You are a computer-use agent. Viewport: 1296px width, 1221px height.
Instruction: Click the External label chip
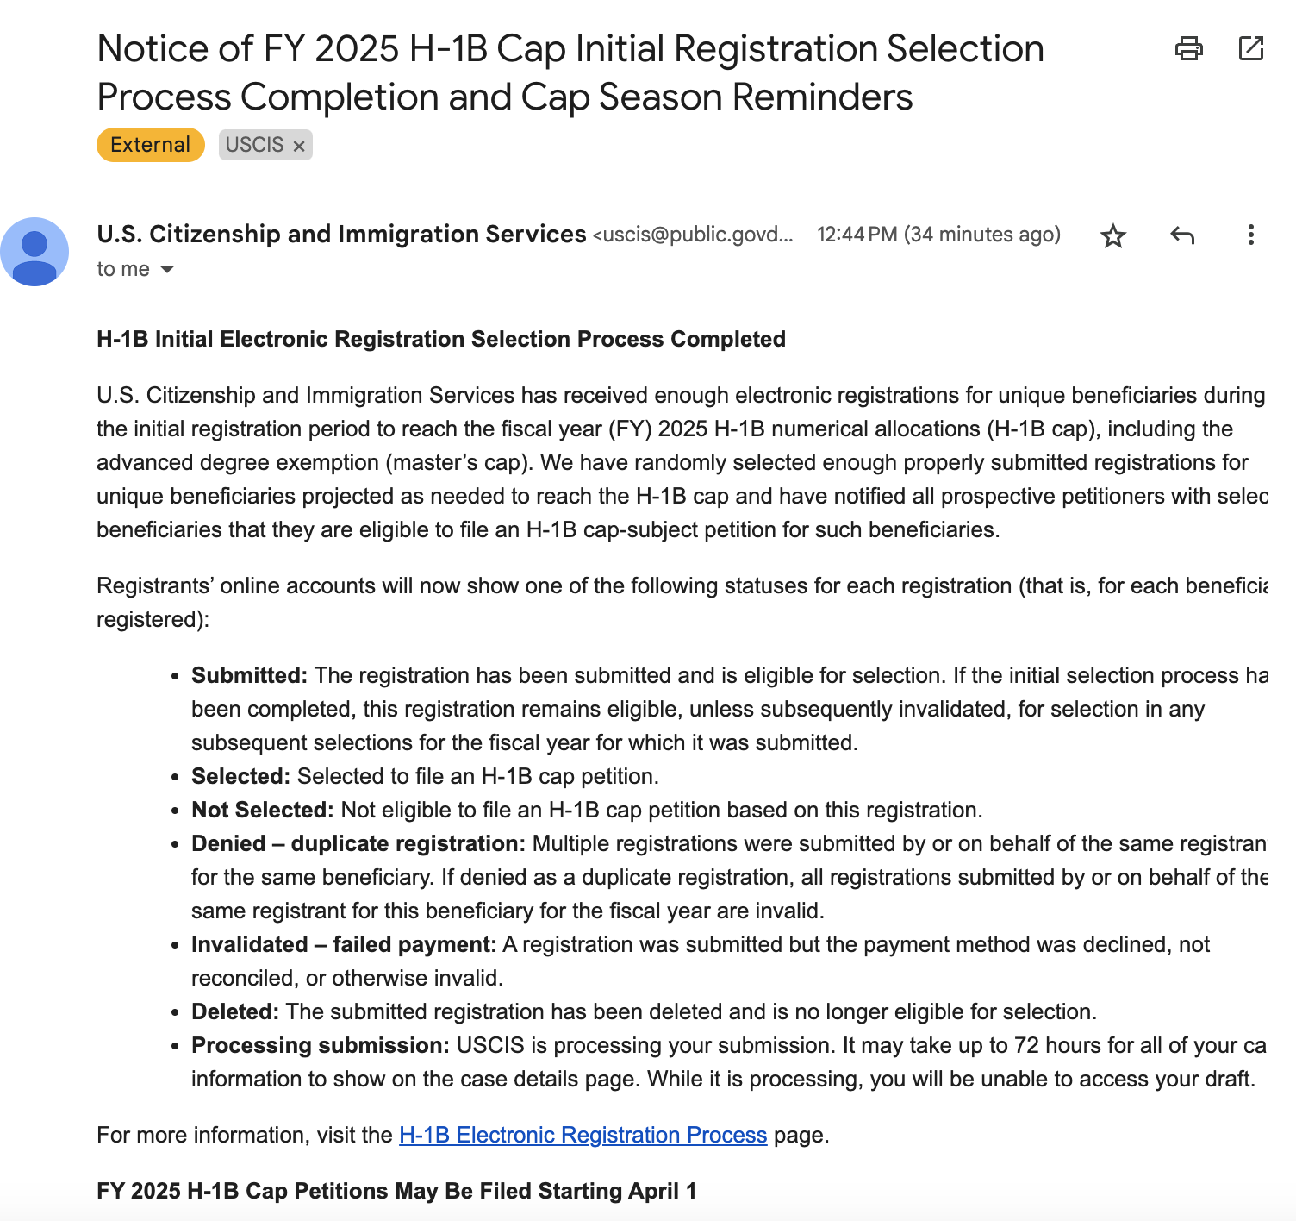point(149,145)
